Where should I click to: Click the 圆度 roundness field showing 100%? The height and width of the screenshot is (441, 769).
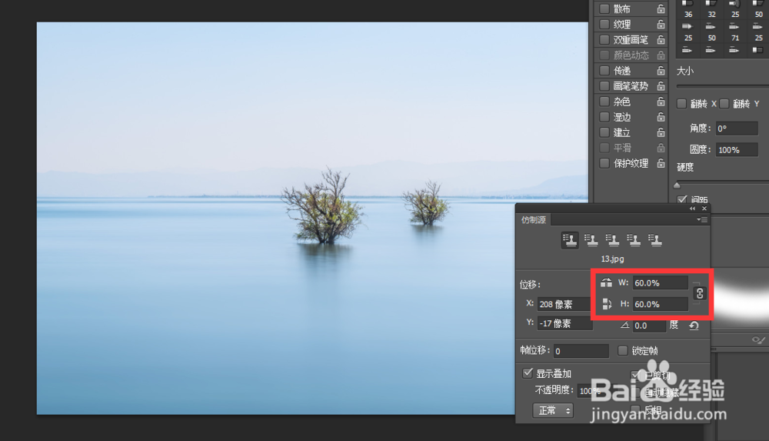pyautogui.click(x=737, y=150)
